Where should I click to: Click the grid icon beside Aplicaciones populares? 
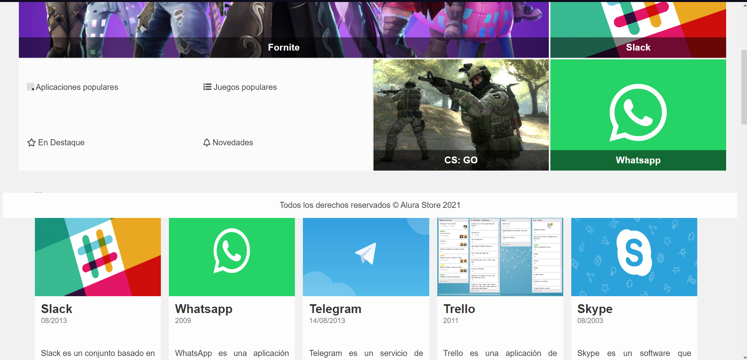click(30, 87)
